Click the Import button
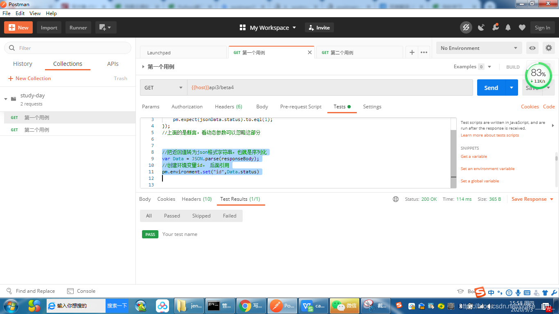559x314 pixels. [x=49, y=27]
